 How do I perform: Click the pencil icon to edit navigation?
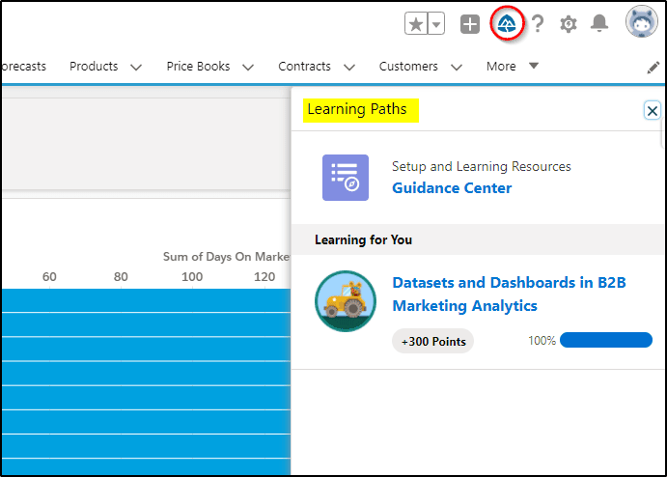[653, 68]
